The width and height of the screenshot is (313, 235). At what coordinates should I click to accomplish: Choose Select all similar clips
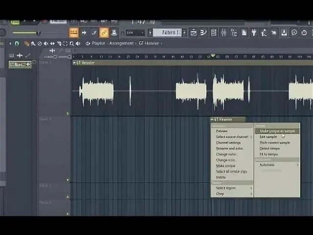coord(231,172)
